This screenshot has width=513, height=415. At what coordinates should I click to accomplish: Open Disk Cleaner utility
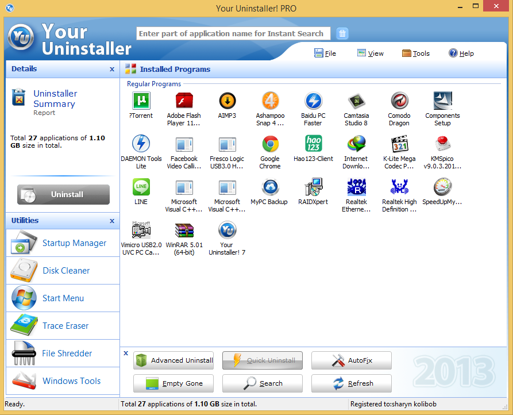tap(63, 270)
